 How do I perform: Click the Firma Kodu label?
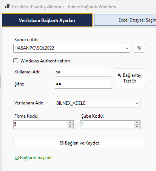coord(26,116)
